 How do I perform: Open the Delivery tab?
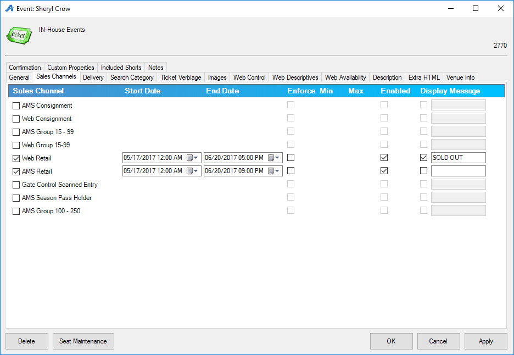tap(93, 77)
